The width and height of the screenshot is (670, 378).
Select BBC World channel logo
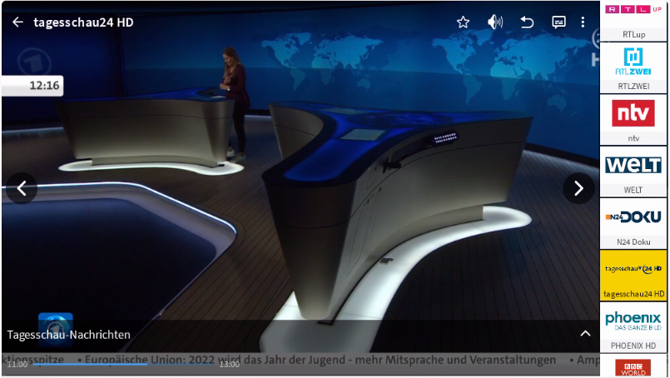(x=633, y=367)
